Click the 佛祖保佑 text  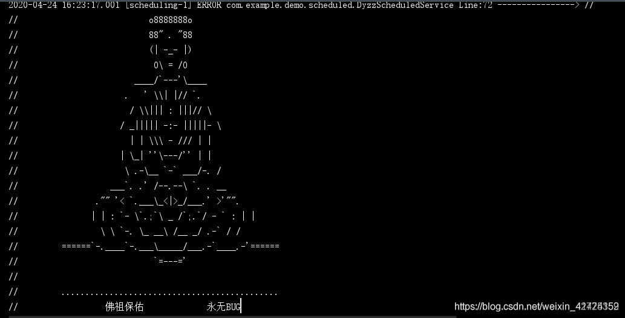point(125,307)
